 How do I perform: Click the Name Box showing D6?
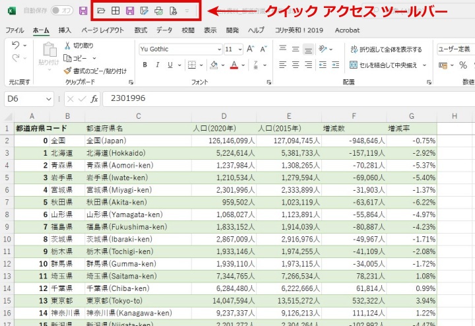(x=29, y=99)
